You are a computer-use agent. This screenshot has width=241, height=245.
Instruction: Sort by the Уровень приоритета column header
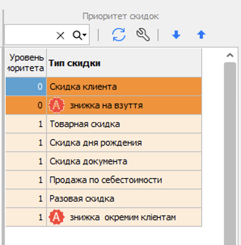pos(26,63)
